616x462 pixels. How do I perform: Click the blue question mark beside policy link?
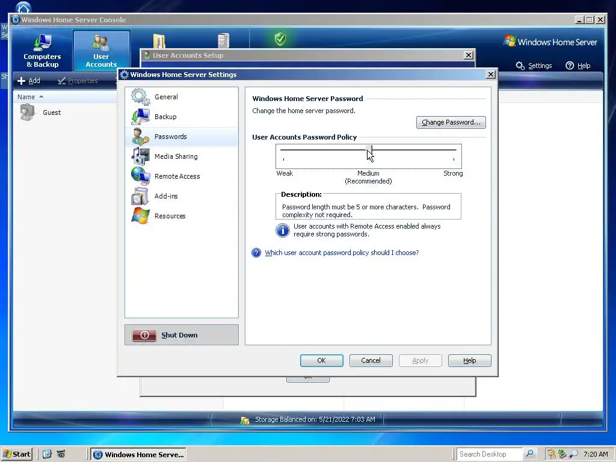coord(256,253)
